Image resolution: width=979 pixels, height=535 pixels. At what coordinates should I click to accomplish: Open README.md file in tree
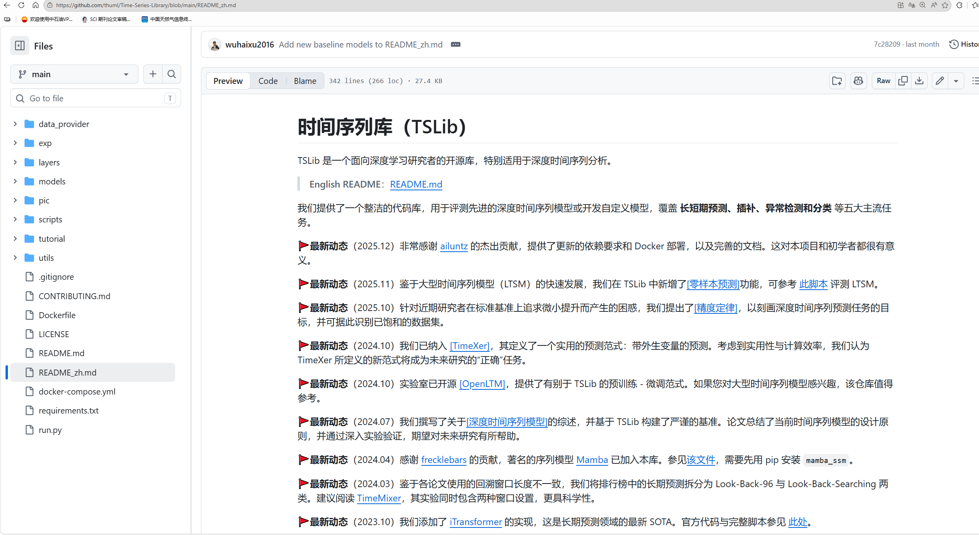click(61, 353)
